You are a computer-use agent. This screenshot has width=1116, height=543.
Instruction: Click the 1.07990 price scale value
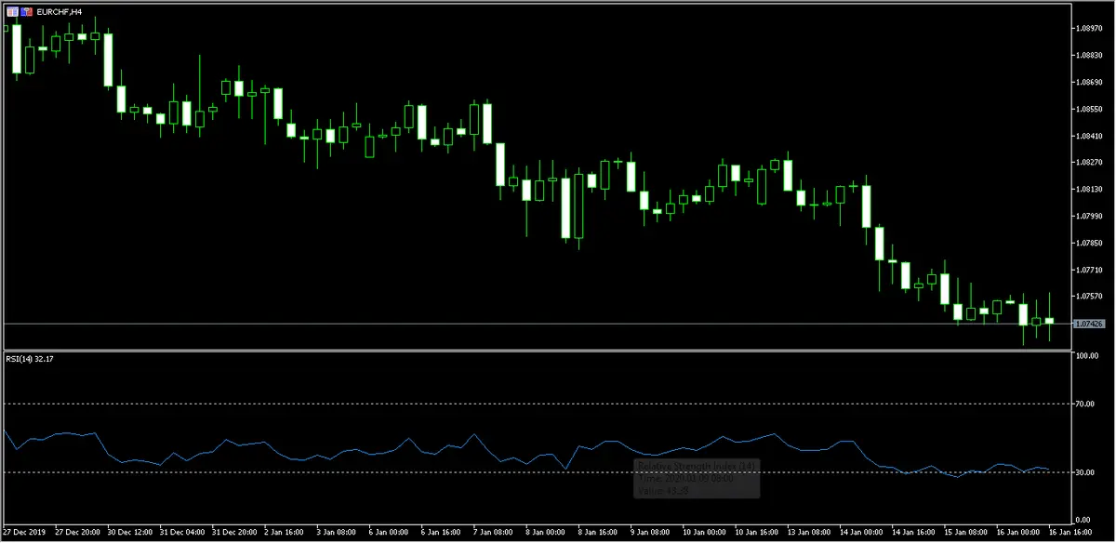pyautogui.click(x=1088, y=216)
